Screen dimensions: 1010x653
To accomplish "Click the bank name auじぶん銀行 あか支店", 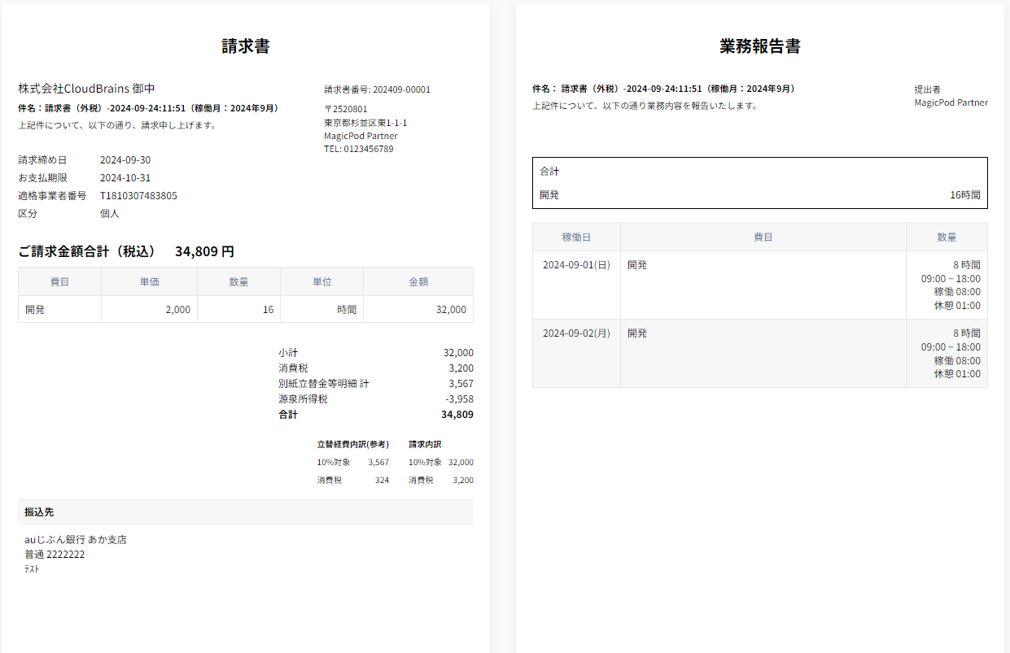I will 76,540.
